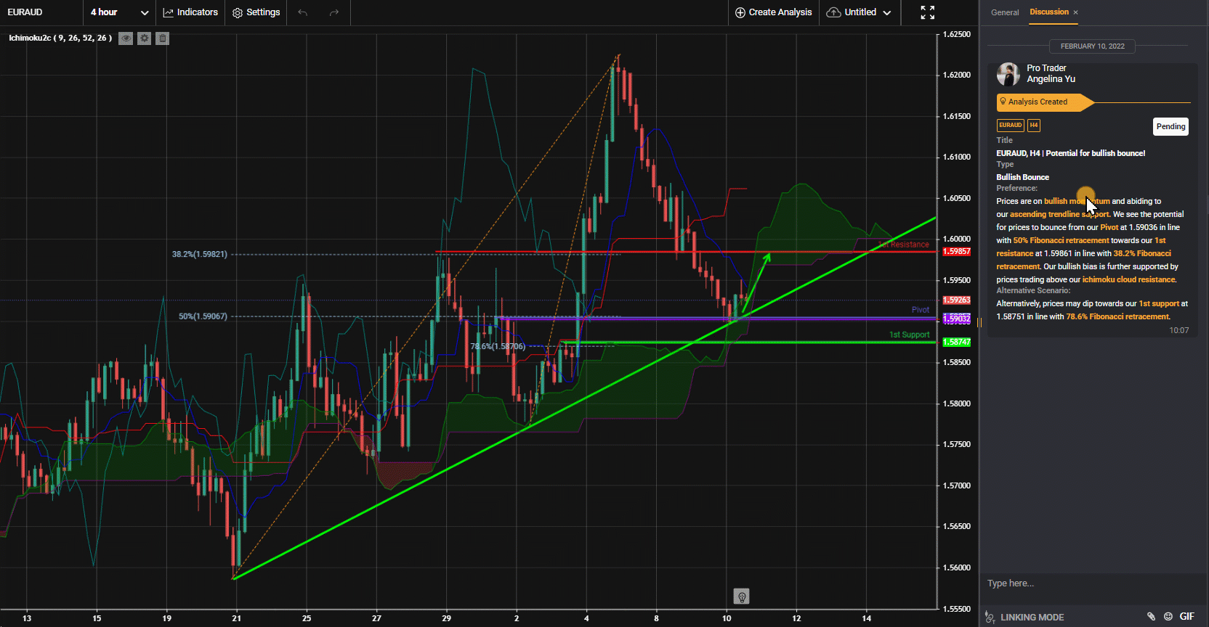Click the green forecast arrow on chart
This screenshot has width=1209, height=627.
coord(756,283)
